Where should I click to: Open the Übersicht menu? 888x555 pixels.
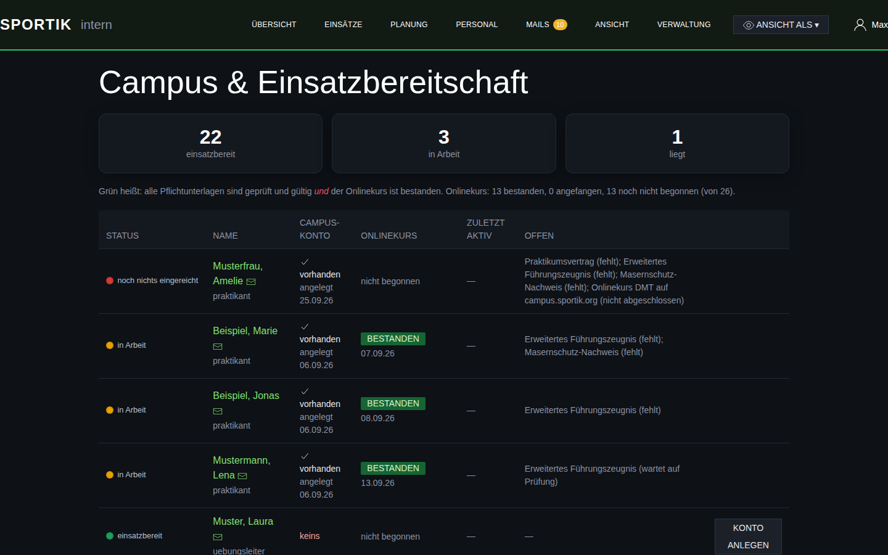[x=274, y=25]
